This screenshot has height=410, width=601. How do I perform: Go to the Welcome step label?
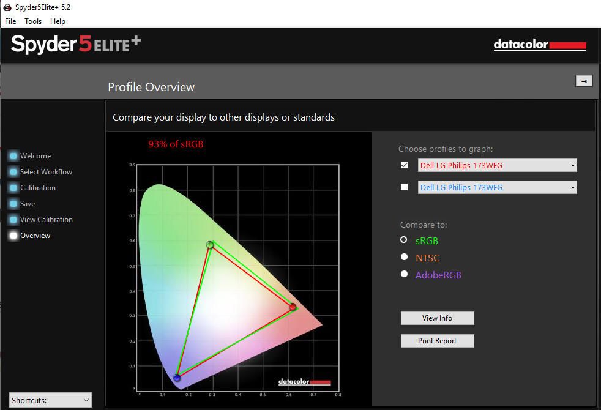click(35, 156)
